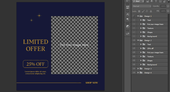170x92 pixels.
Task: Select Design 2 Put your image here row
Action: [x=150, y=52]
